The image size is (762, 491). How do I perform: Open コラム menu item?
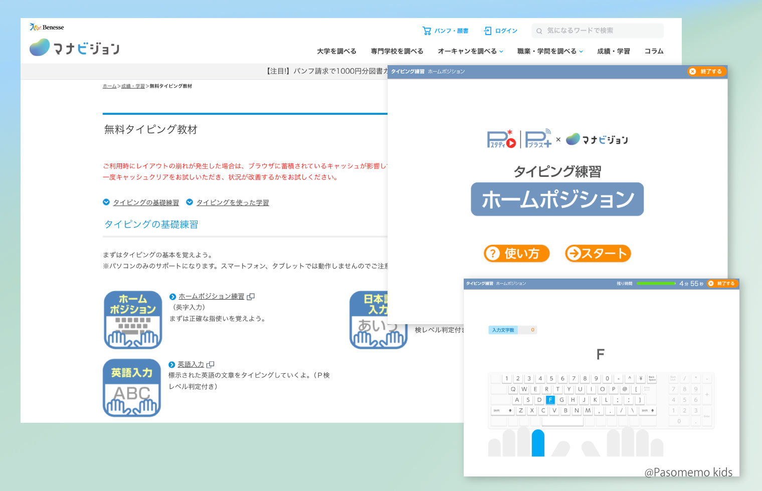point(654,51)
